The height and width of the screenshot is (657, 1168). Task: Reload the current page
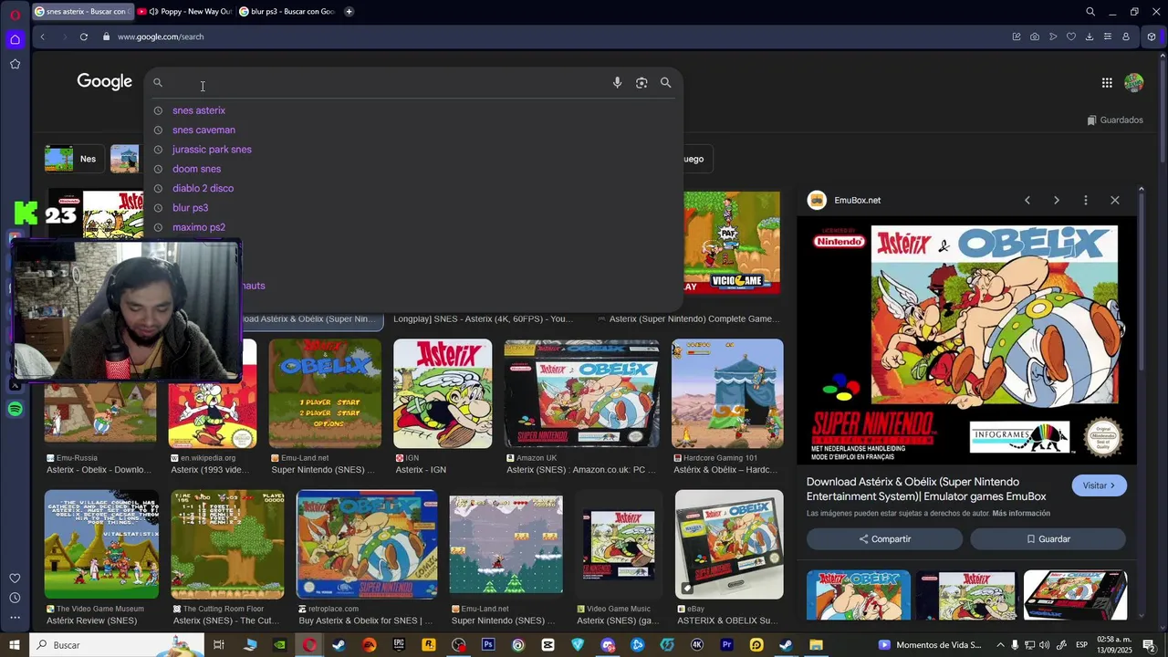coord(83,36)
